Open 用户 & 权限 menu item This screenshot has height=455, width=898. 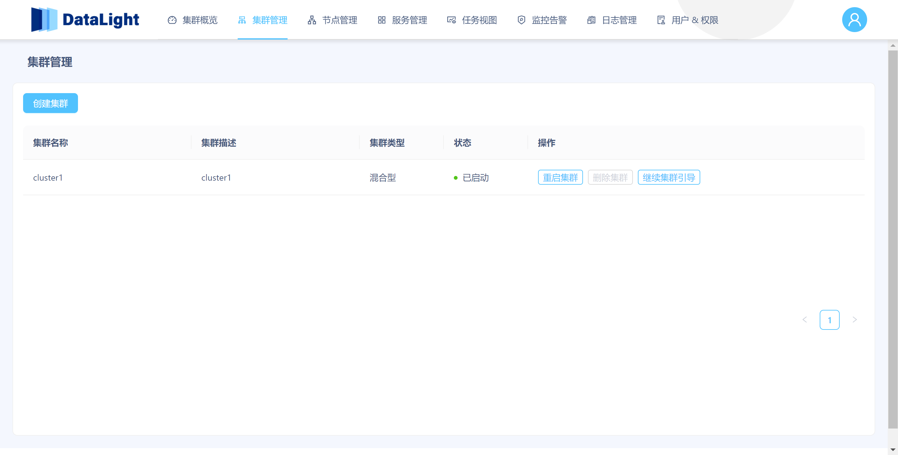[x=688, y=20]
